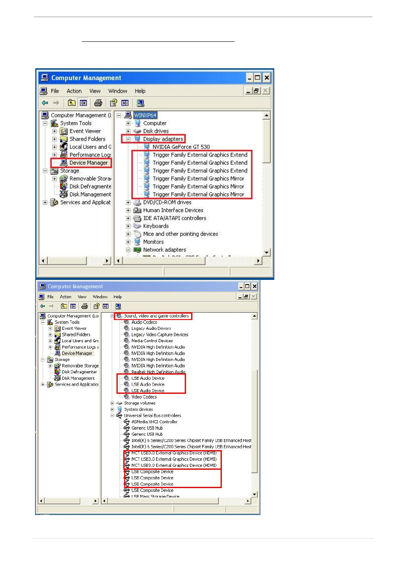This screenshot has width=407, height=576.
Task: Collapse Universal Serial Bus controllers node
Action: click(112, 416)
